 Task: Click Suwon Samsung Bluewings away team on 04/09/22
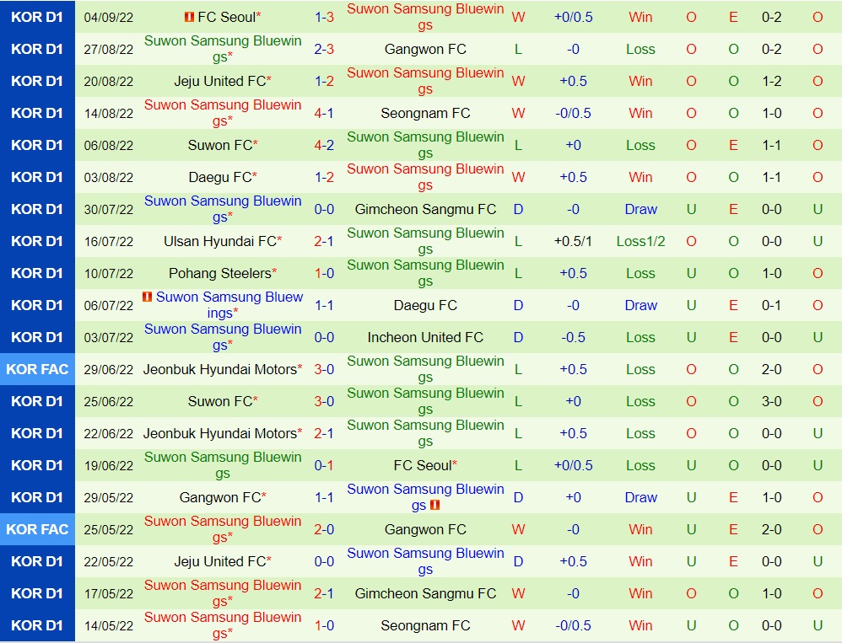(x=425, y=17)
